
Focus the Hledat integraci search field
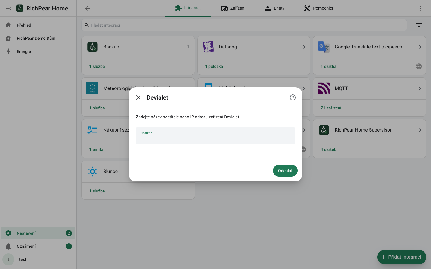tap(244, 25)
